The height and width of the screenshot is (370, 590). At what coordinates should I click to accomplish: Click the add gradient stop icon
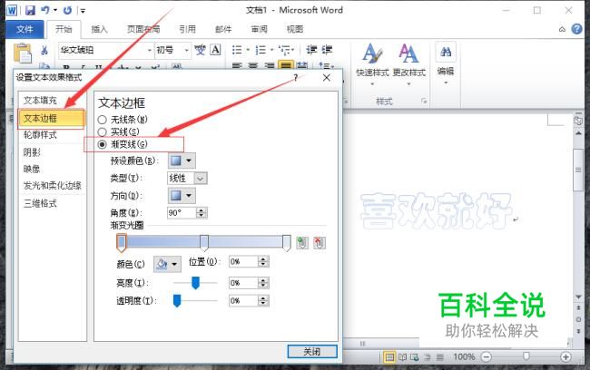tap(302, 243)
